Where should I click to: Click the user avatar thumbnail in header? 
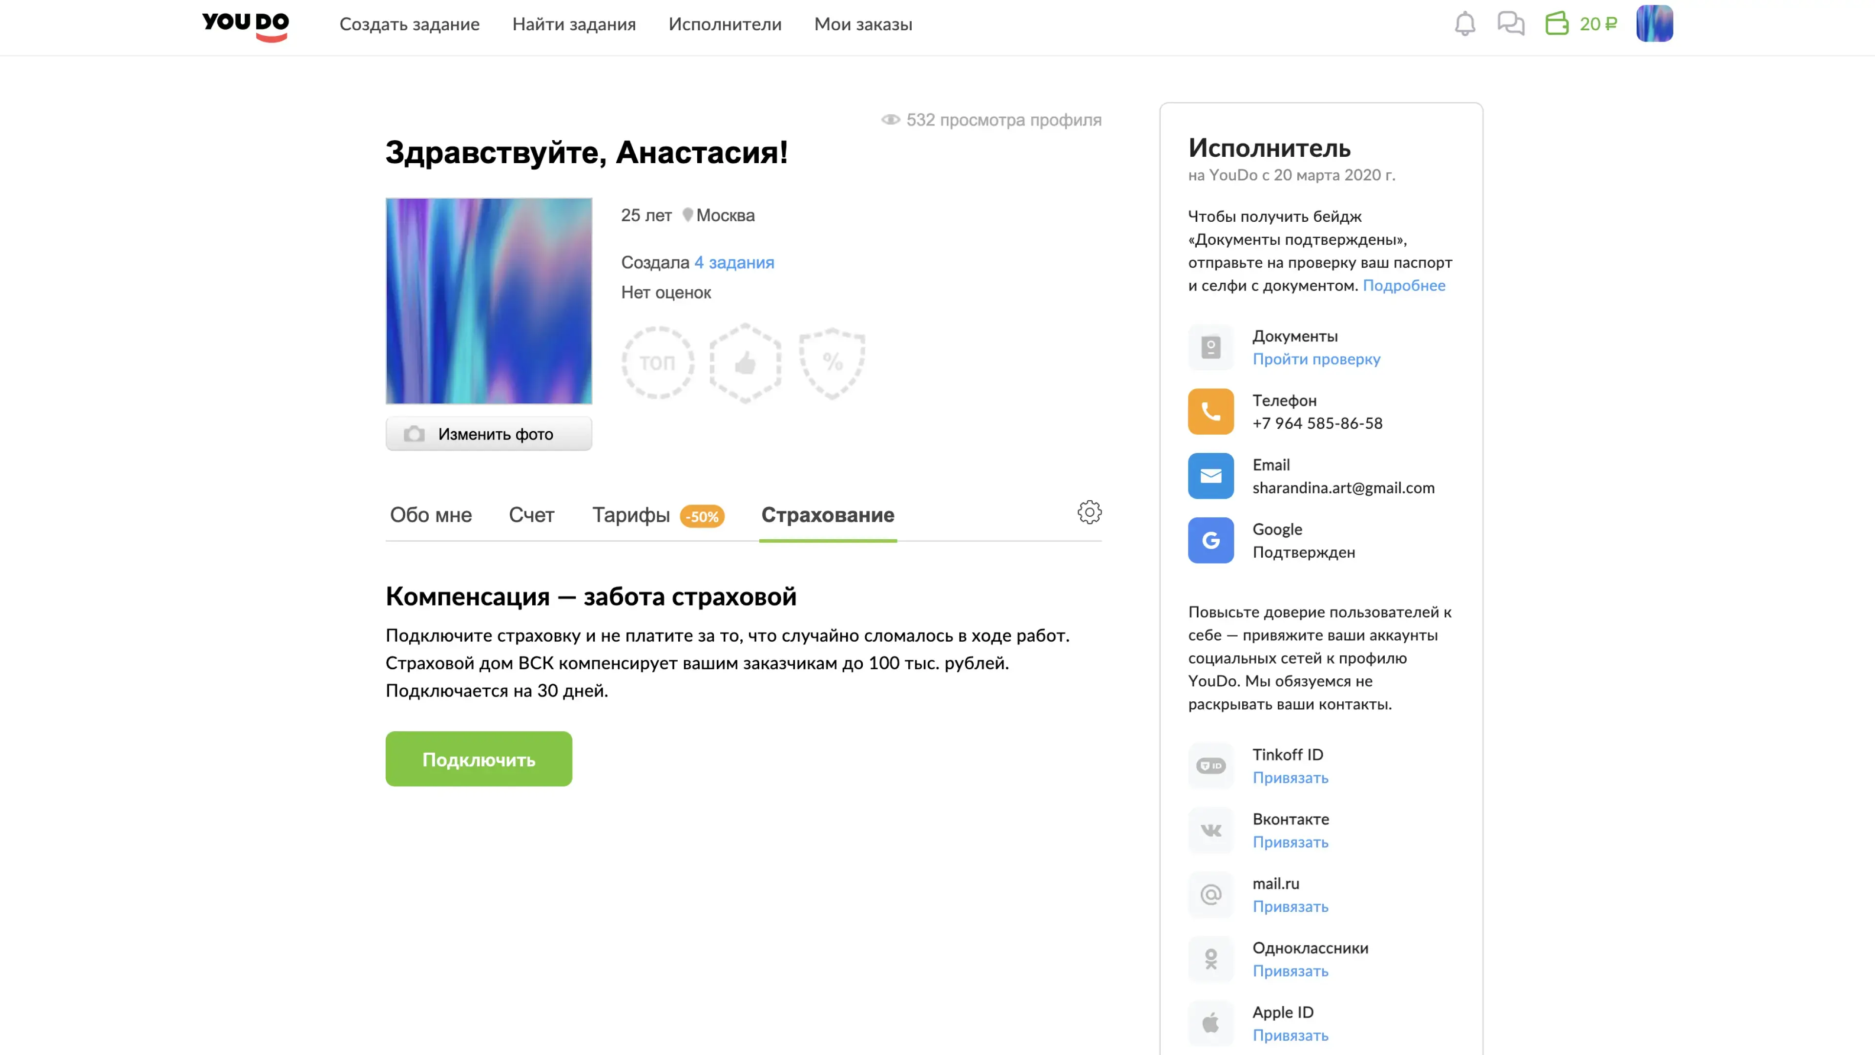(x=1654, y=24)
